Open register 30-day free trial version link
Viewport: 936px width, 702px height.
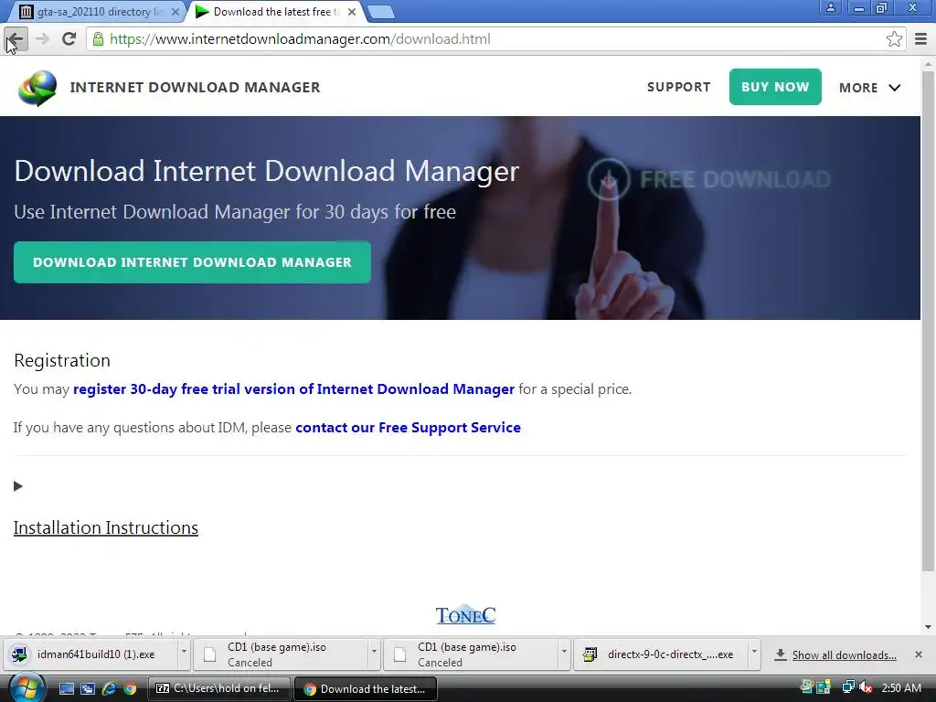coord(293,389)
